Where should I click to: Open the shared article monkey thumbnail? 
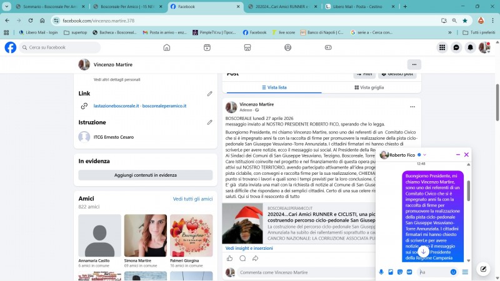tap(242, 224)
